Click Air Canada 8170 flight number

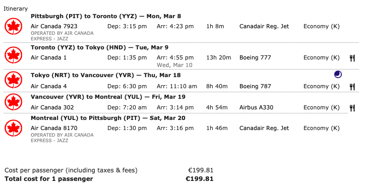click(54, 128)
